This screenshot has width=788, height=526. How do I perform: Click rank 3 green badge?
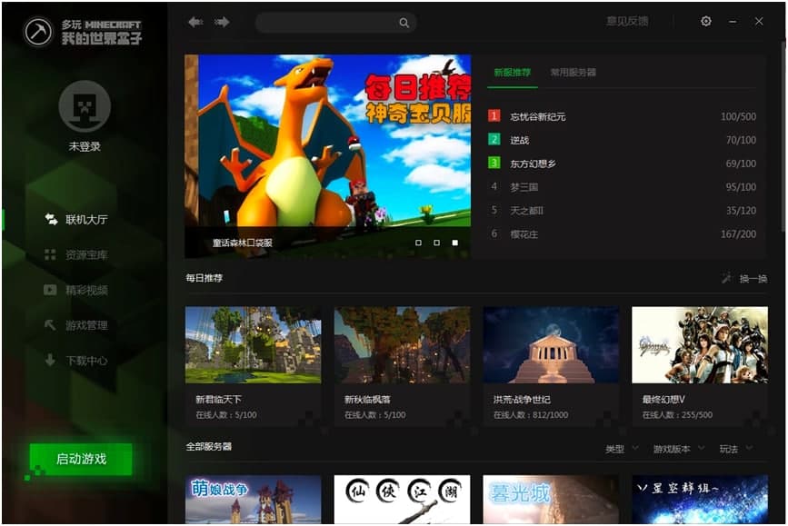coord(494,163)
